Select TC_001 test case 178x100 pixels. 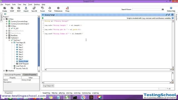[x=16, y=28]
